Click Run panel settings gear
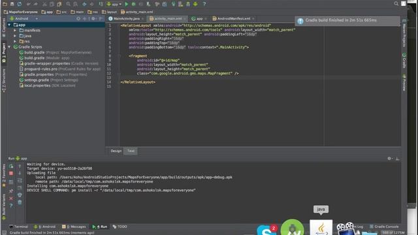418x235 pixels. 389,158
